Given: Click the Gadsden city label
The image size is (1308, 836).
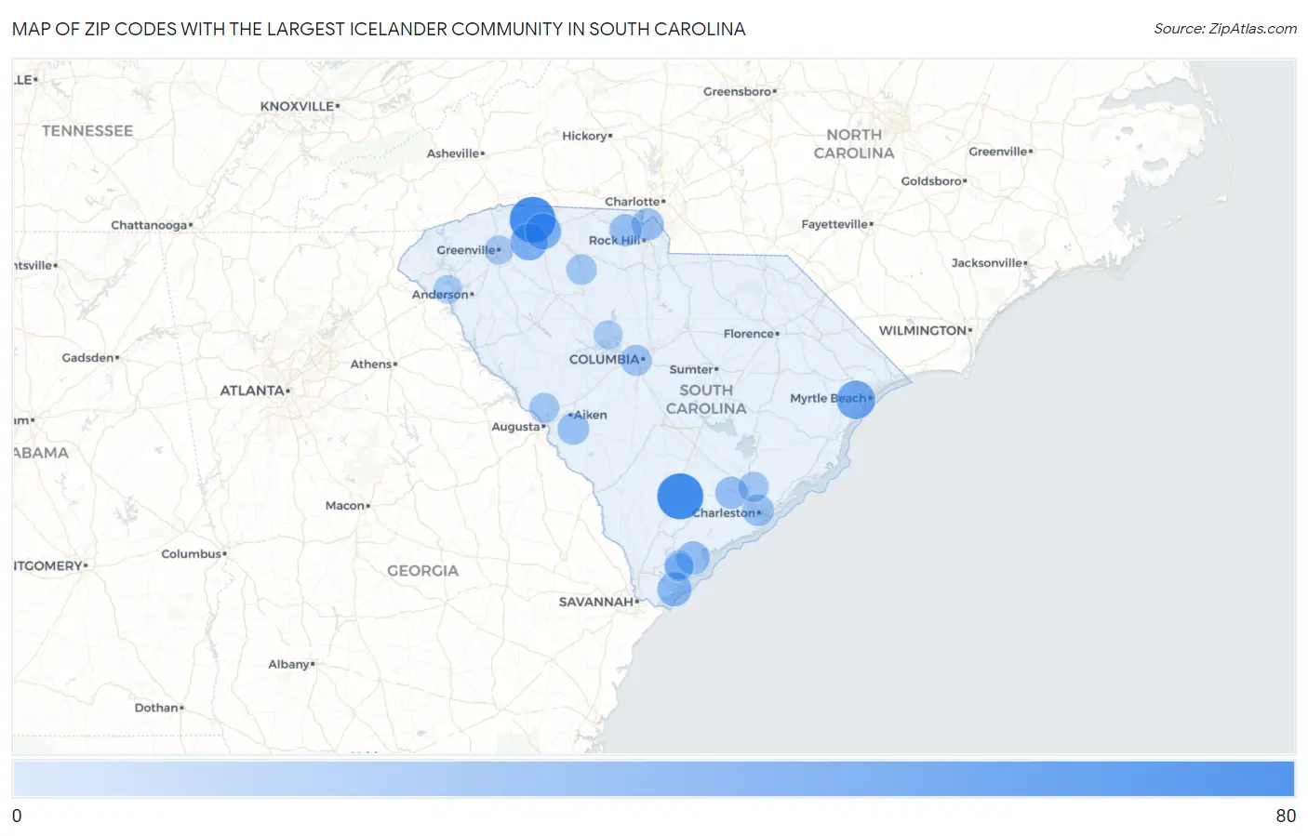Looking at the screenshot, I should pyautogui.click(x=88, y=358).
